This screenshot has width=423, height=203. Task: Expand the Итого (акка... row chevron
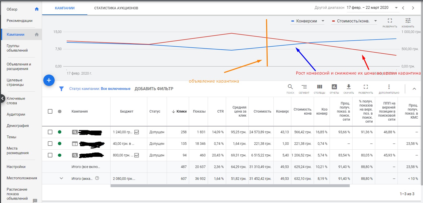point(61,178)
